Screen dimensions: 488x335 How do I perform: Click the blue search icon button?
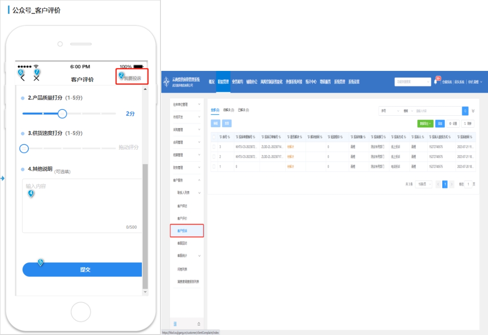tap(465, 111)
